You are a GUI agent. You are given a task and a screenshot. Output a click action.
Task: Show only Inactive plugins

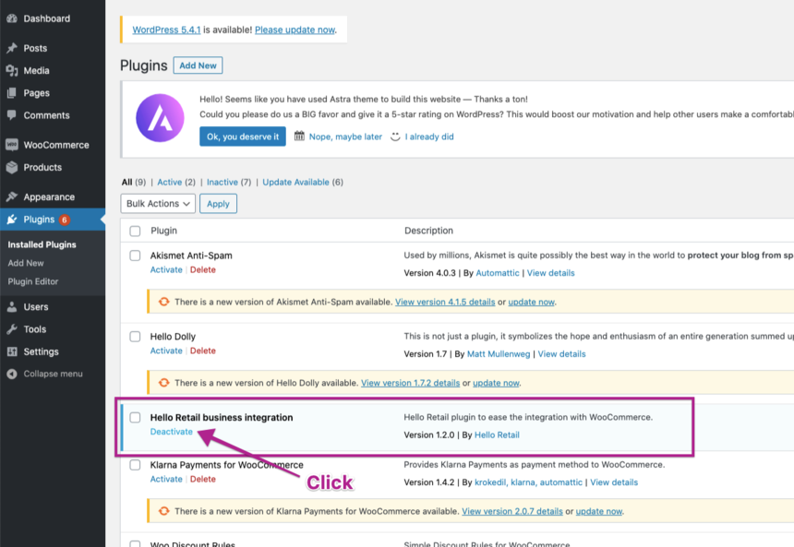click(222, 182)
